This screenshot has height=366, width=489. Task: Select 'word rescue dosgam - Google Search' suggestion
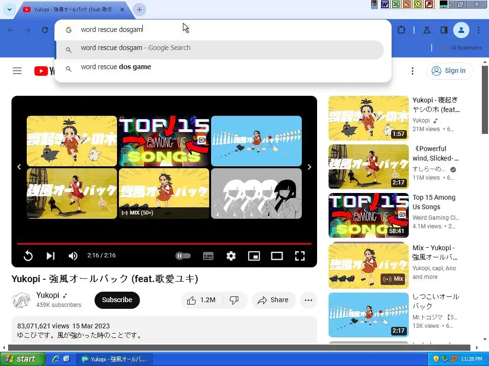click(x=220, y=50)
